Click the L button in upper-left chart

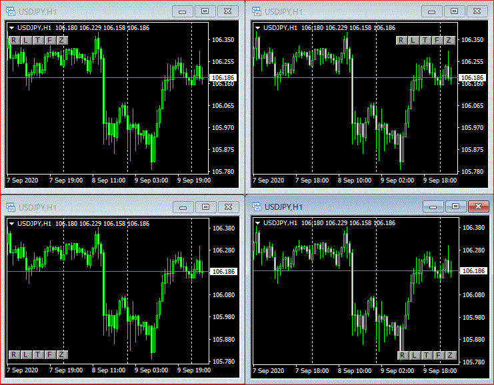click(25, 40)
